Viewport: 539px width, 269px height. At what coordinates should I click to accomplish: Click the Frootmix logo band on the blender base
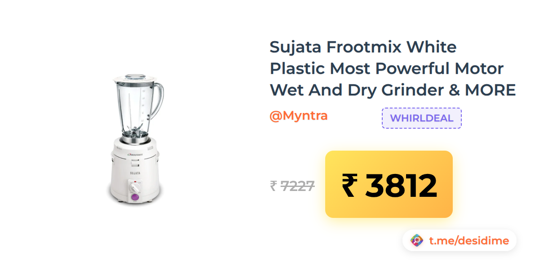[x=135, y=154]
